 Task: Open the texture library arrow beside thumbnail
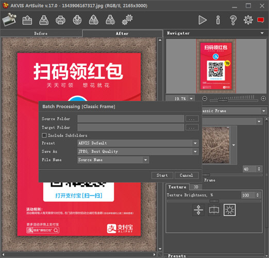click(x=233, y=145)
